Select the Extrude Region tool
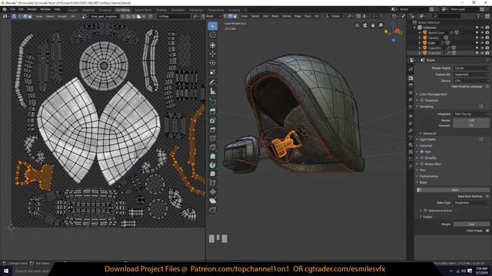The width and height of the screenshot is (492, 276). [x=213, y=111]
